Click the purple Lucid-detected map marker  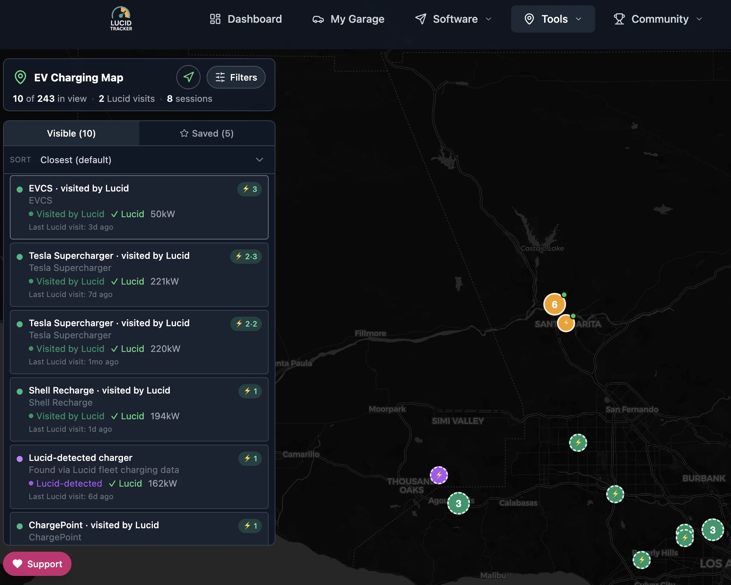click(x=439, y=475)
